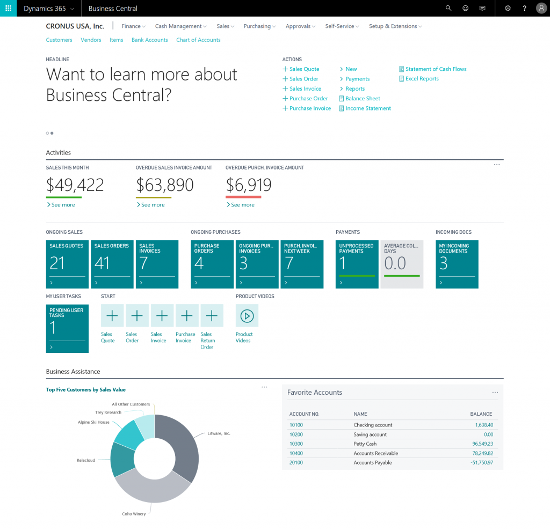Open the Sales Orders tile showing 41
Viewport: 550px width, 531px height.
coord(112,264)
